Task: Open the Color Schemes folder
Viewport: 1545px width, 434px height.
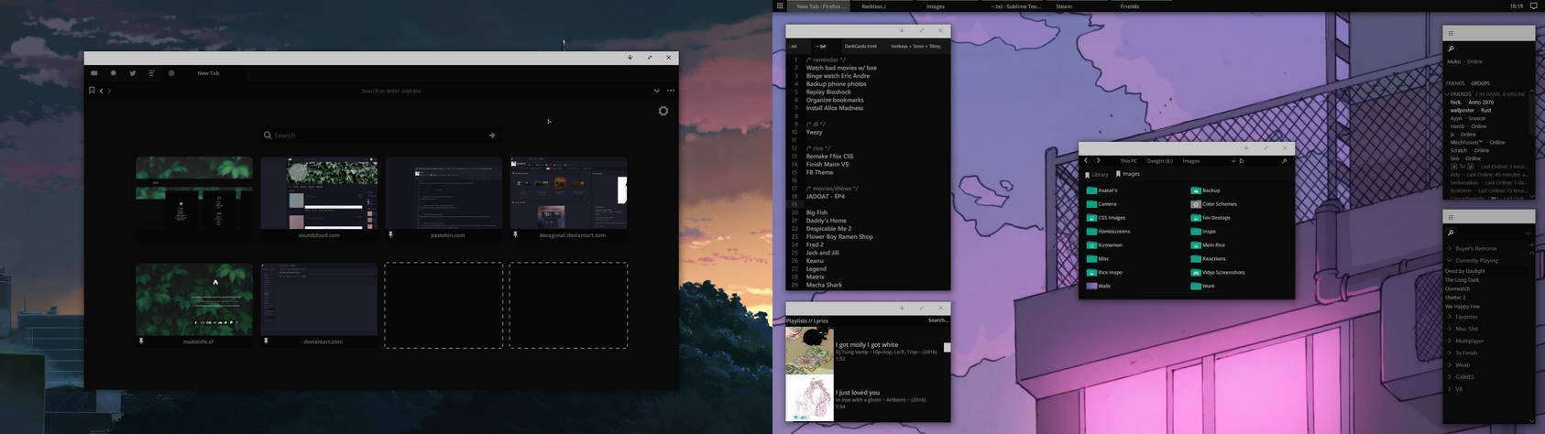Action: [x=1213, y=204]
